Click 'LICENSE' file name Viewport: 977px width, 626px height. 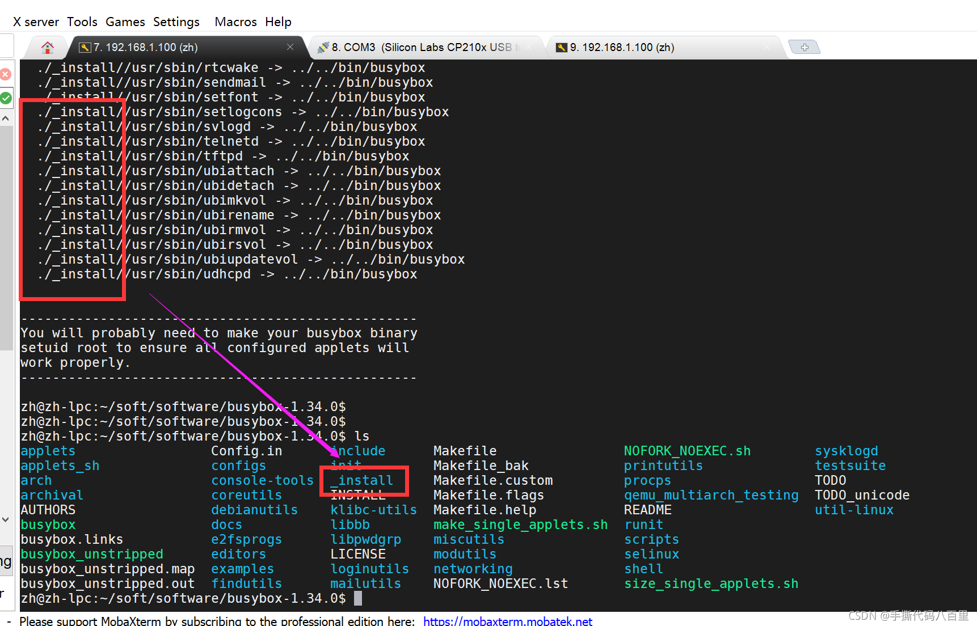coord(358,554)
